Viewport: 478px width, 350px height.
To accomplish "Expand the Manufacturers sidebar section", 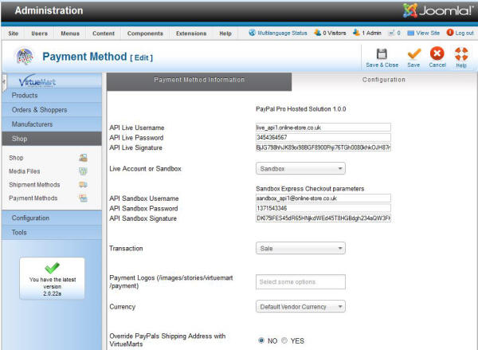I will tap(52, 124).
